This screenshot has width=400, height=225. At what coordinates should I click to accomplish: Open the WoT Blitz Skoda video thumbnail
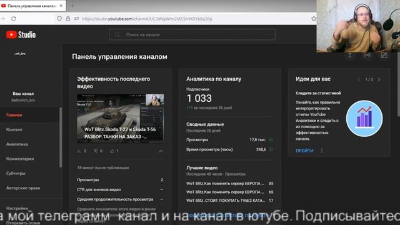pyautogui.click(x=121, y=119)
